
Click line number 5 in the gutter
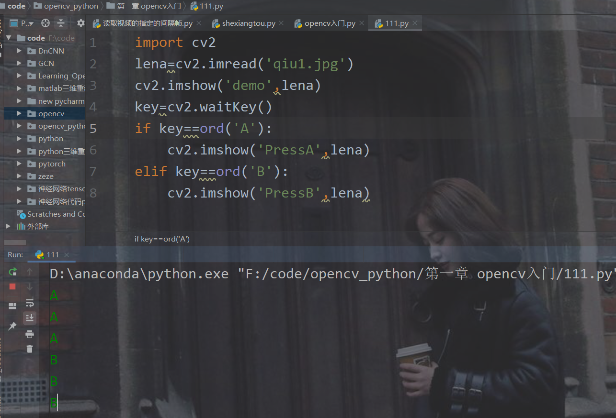click(x=93, y=129)
